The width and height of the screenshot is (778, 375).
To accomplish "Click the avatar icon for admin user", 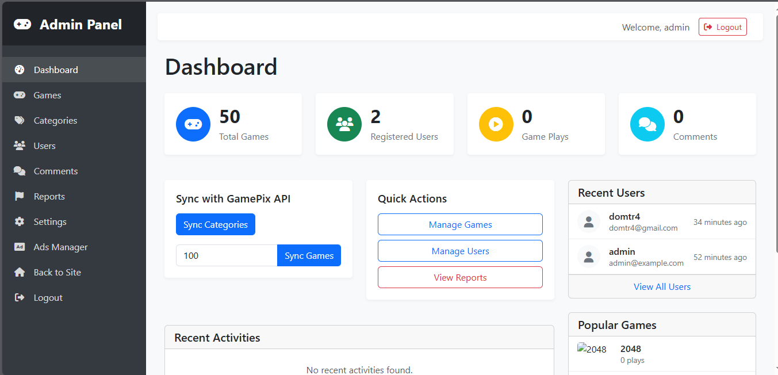I will [x=588, y=257].
